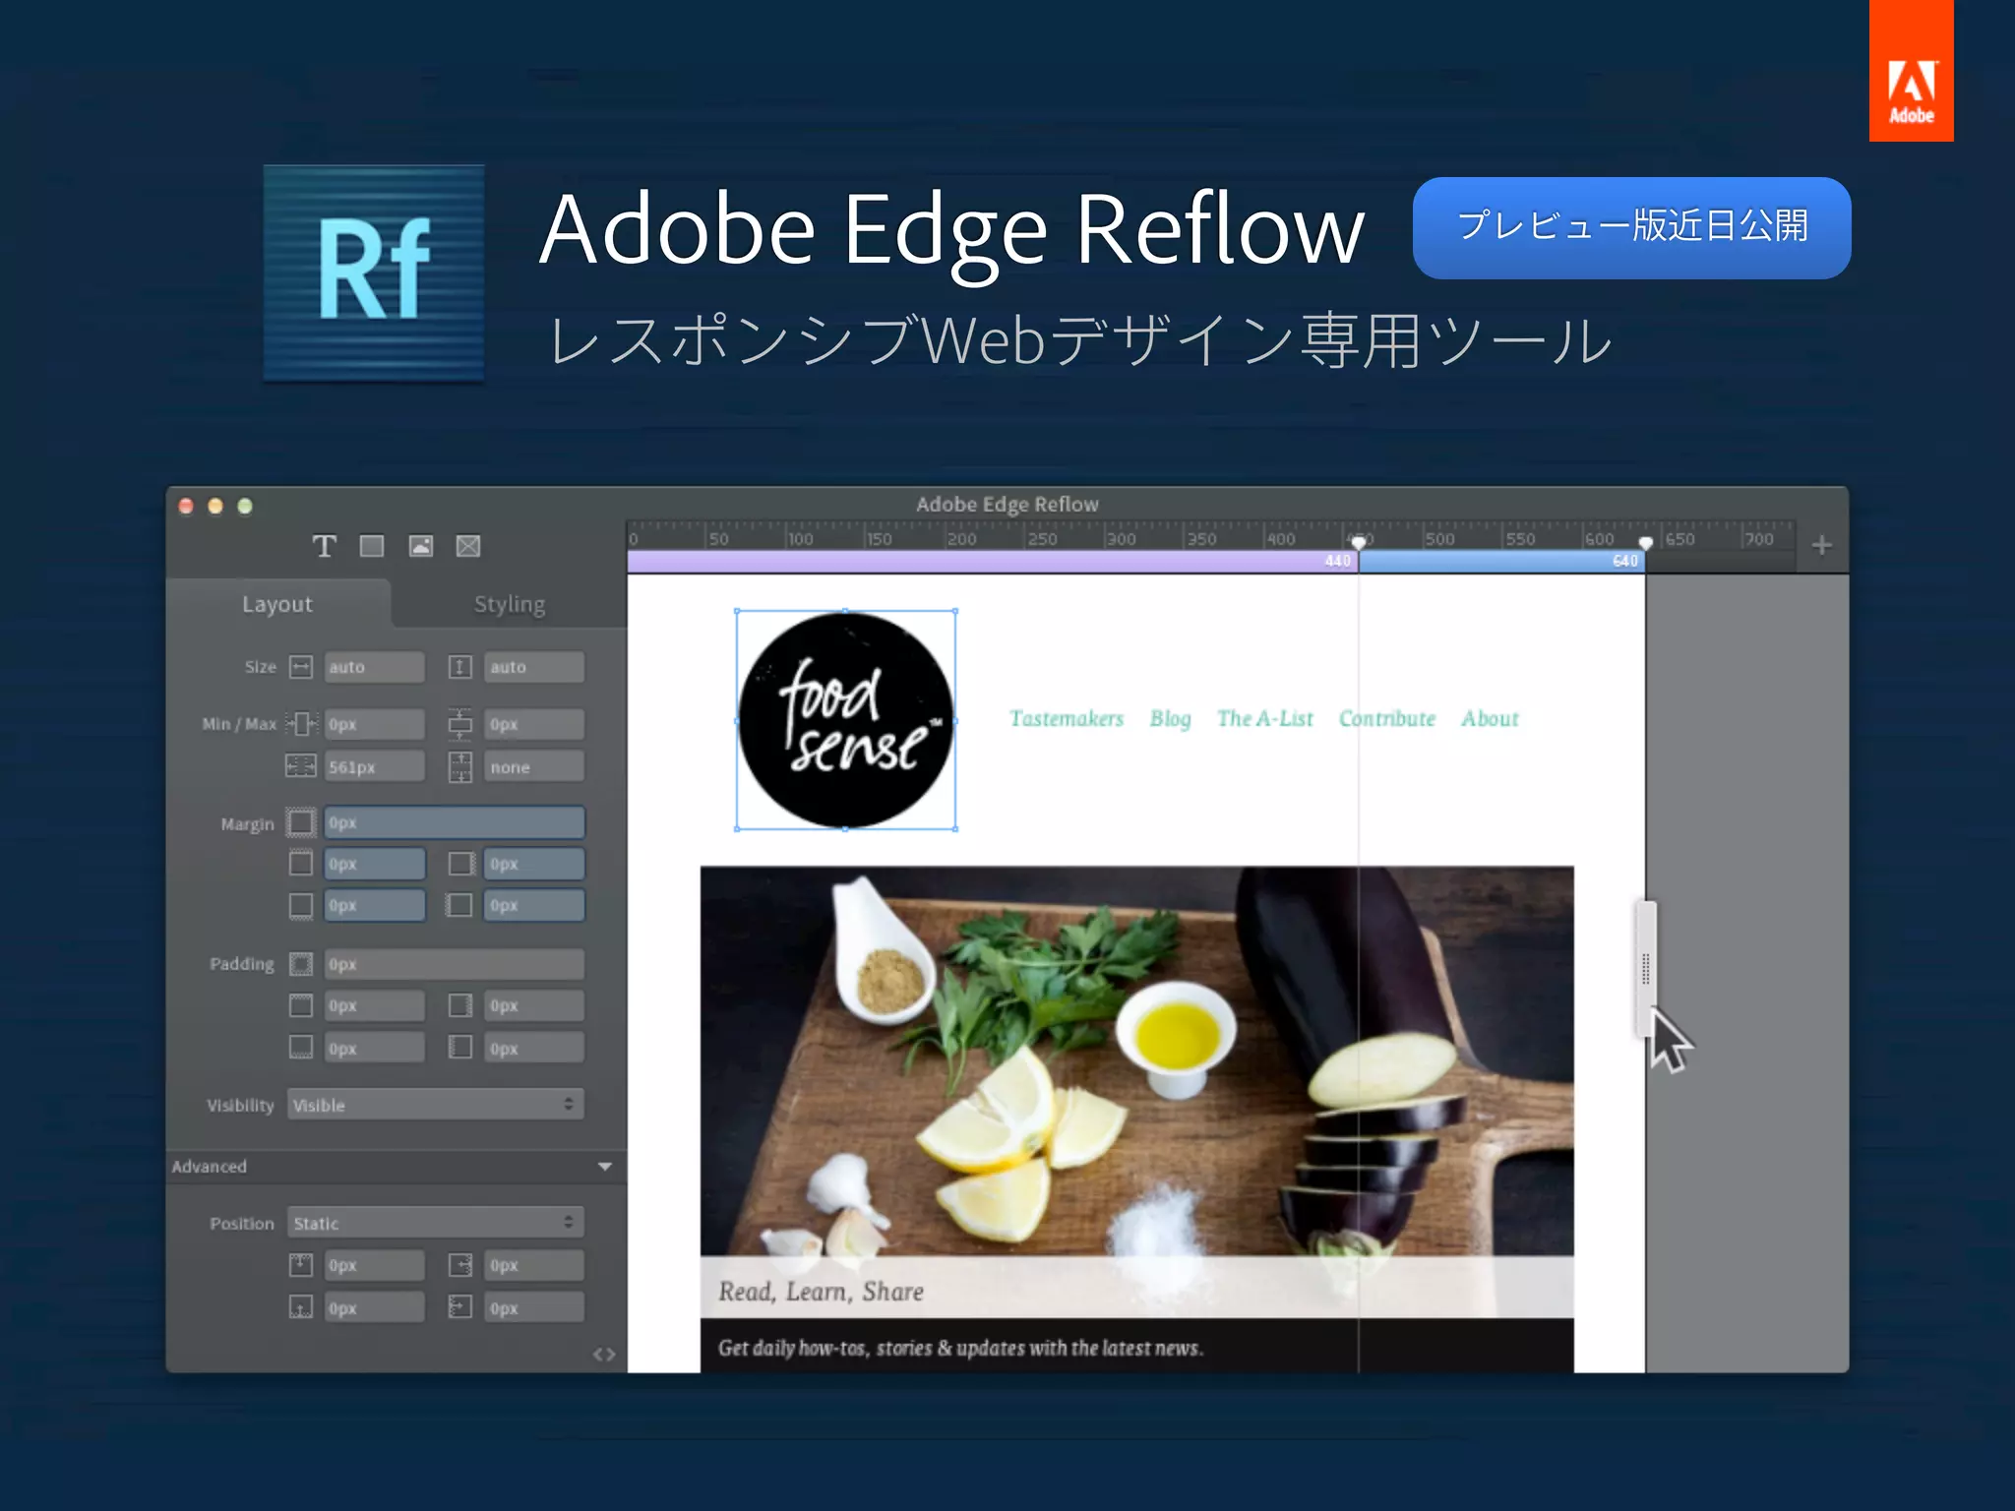Open The A-List nav link
The image size is (2015, 1511).
coord(1265,719)
